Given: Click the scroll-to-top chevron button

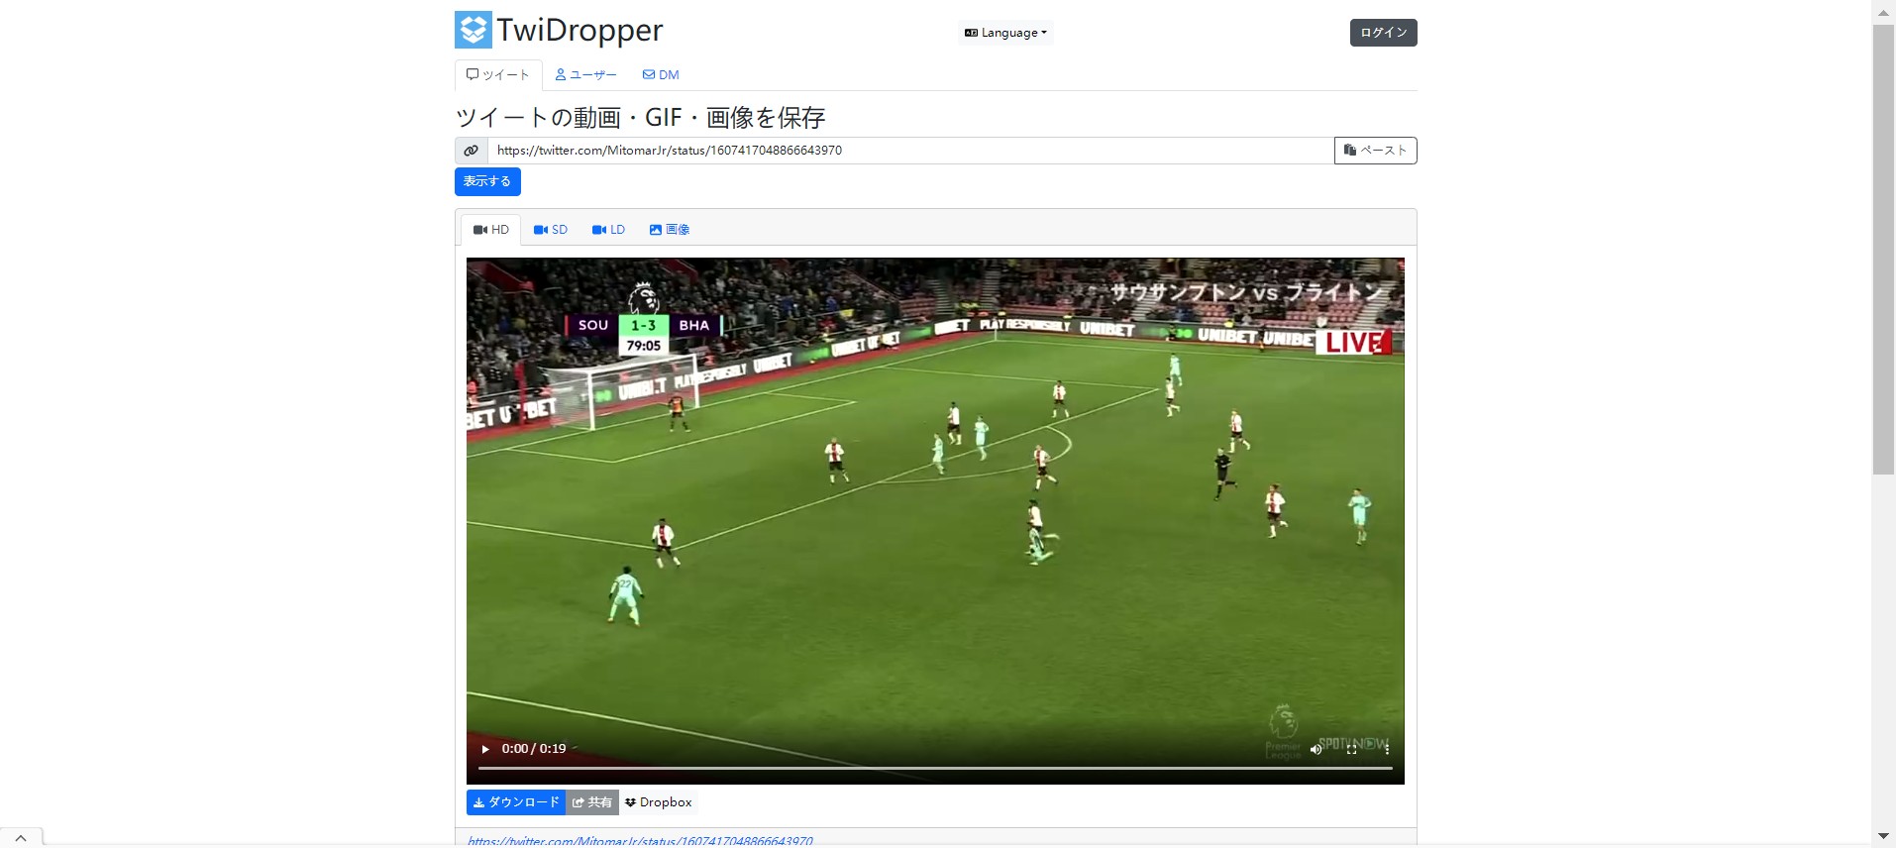Looking at the screenshot, I should (21, 838).
